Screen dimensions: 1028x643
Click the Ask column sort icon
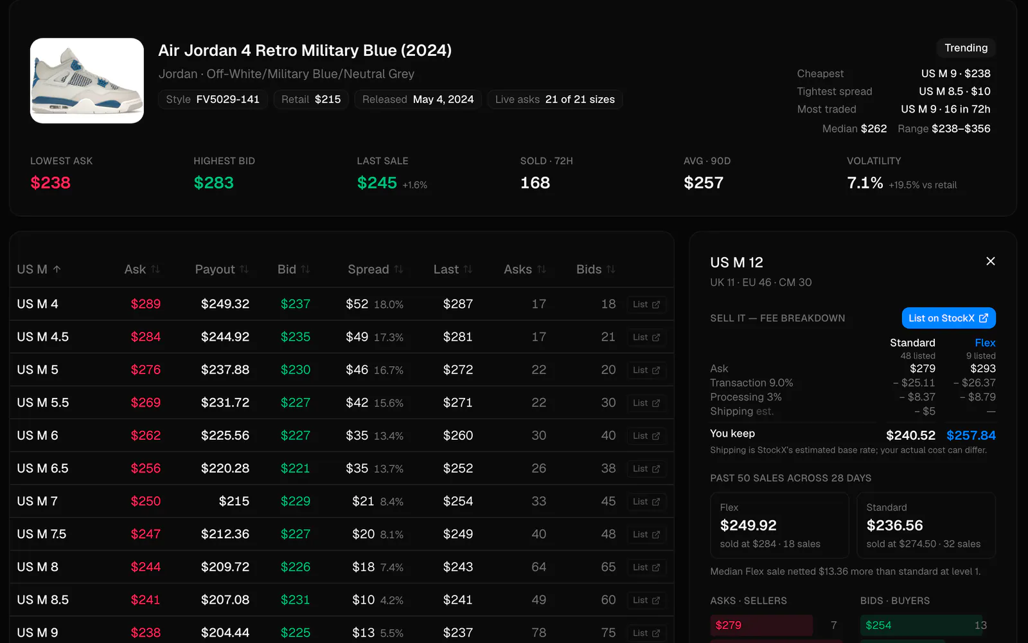[x=155, y=269]
